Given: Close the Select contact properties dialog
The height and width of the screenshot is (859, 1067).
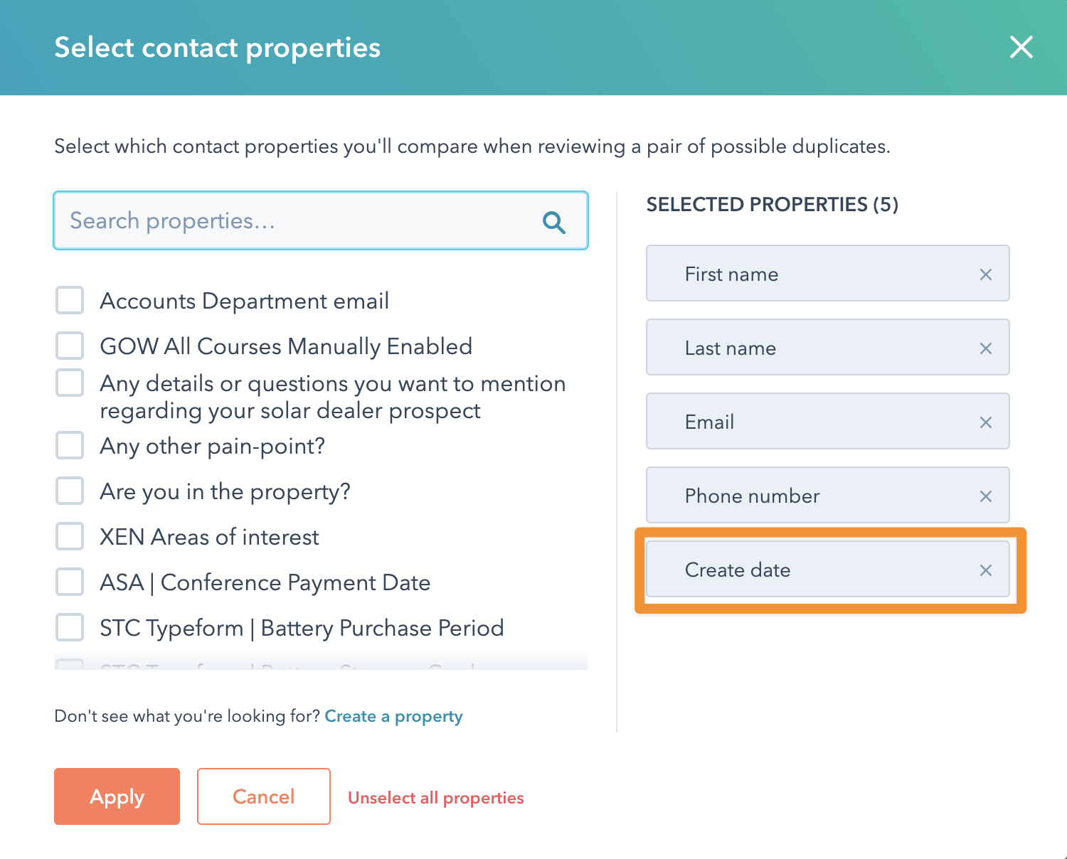Looking at the screenshot, I should pos(1021,47).
